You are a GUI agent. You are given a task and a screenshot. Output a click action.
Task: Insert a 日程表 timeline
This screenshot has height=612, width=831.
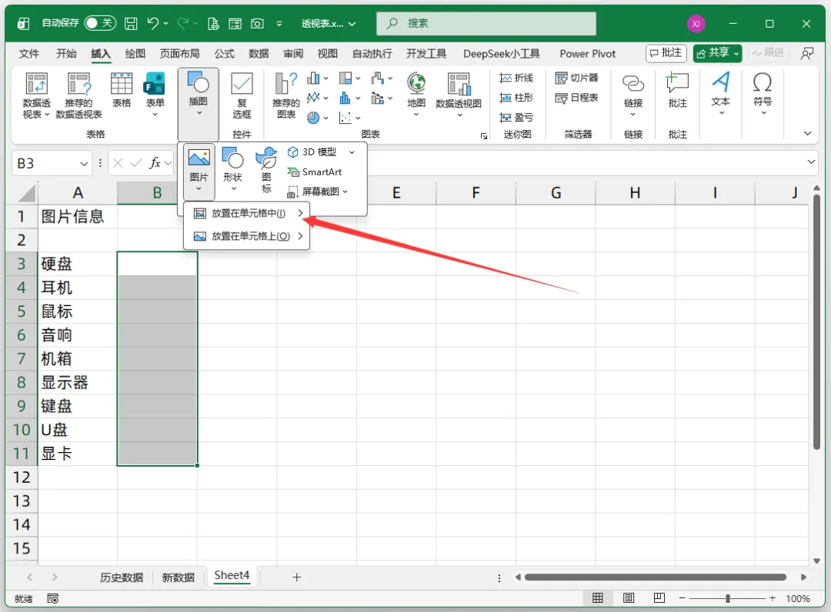pos(576,98)
